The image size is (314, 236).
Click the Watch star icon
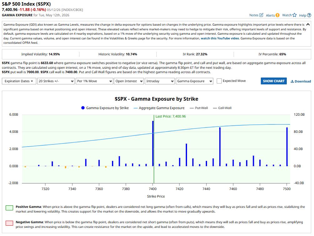(x=294, y=15)
